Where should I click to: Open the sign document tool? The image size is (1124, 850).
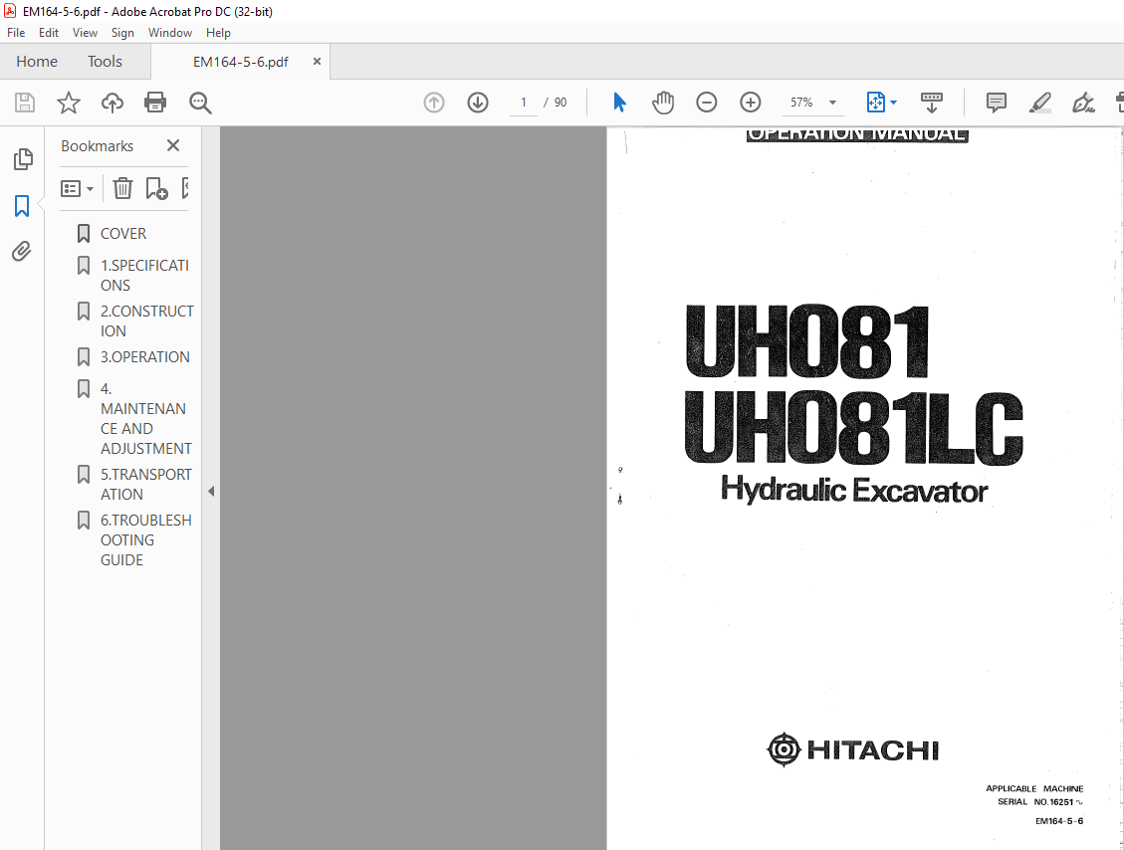pos(1083,103)
